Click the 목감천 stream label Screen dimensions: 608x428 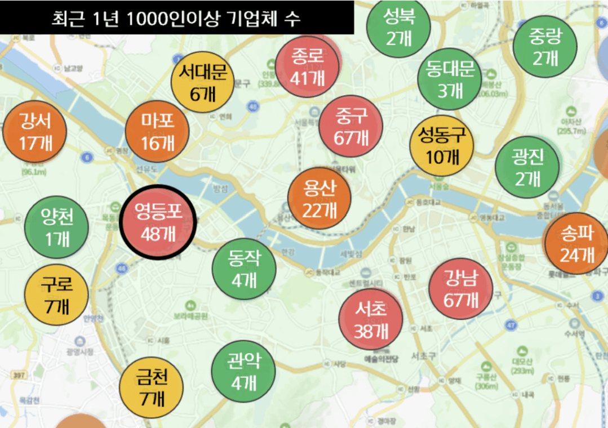click(29, 400)
